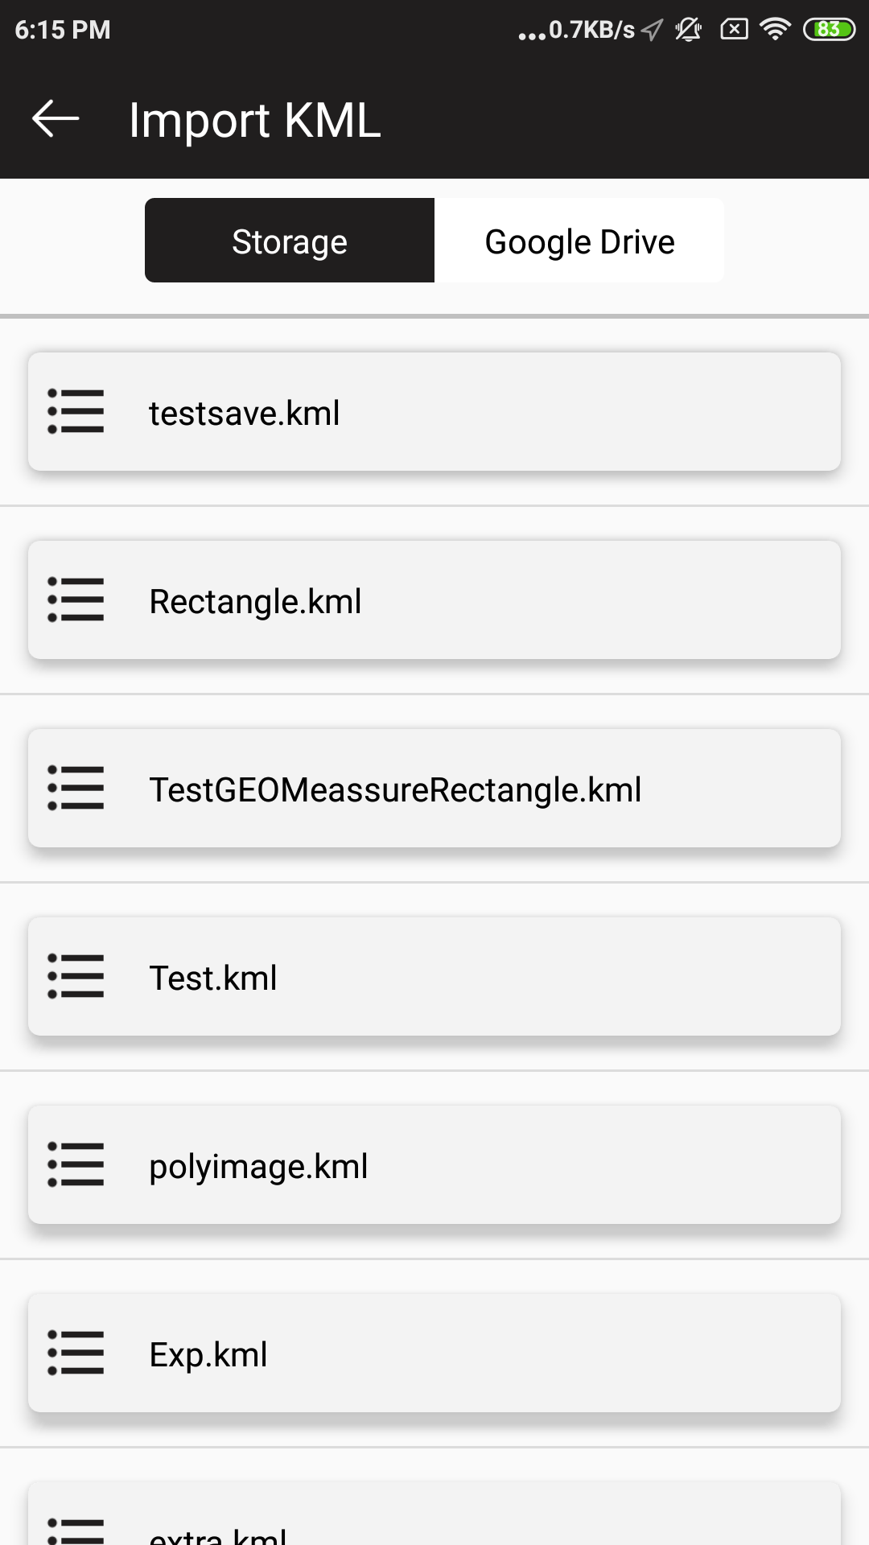Switch to the Storage tab

pyautogui.click(x=290, y=241)
